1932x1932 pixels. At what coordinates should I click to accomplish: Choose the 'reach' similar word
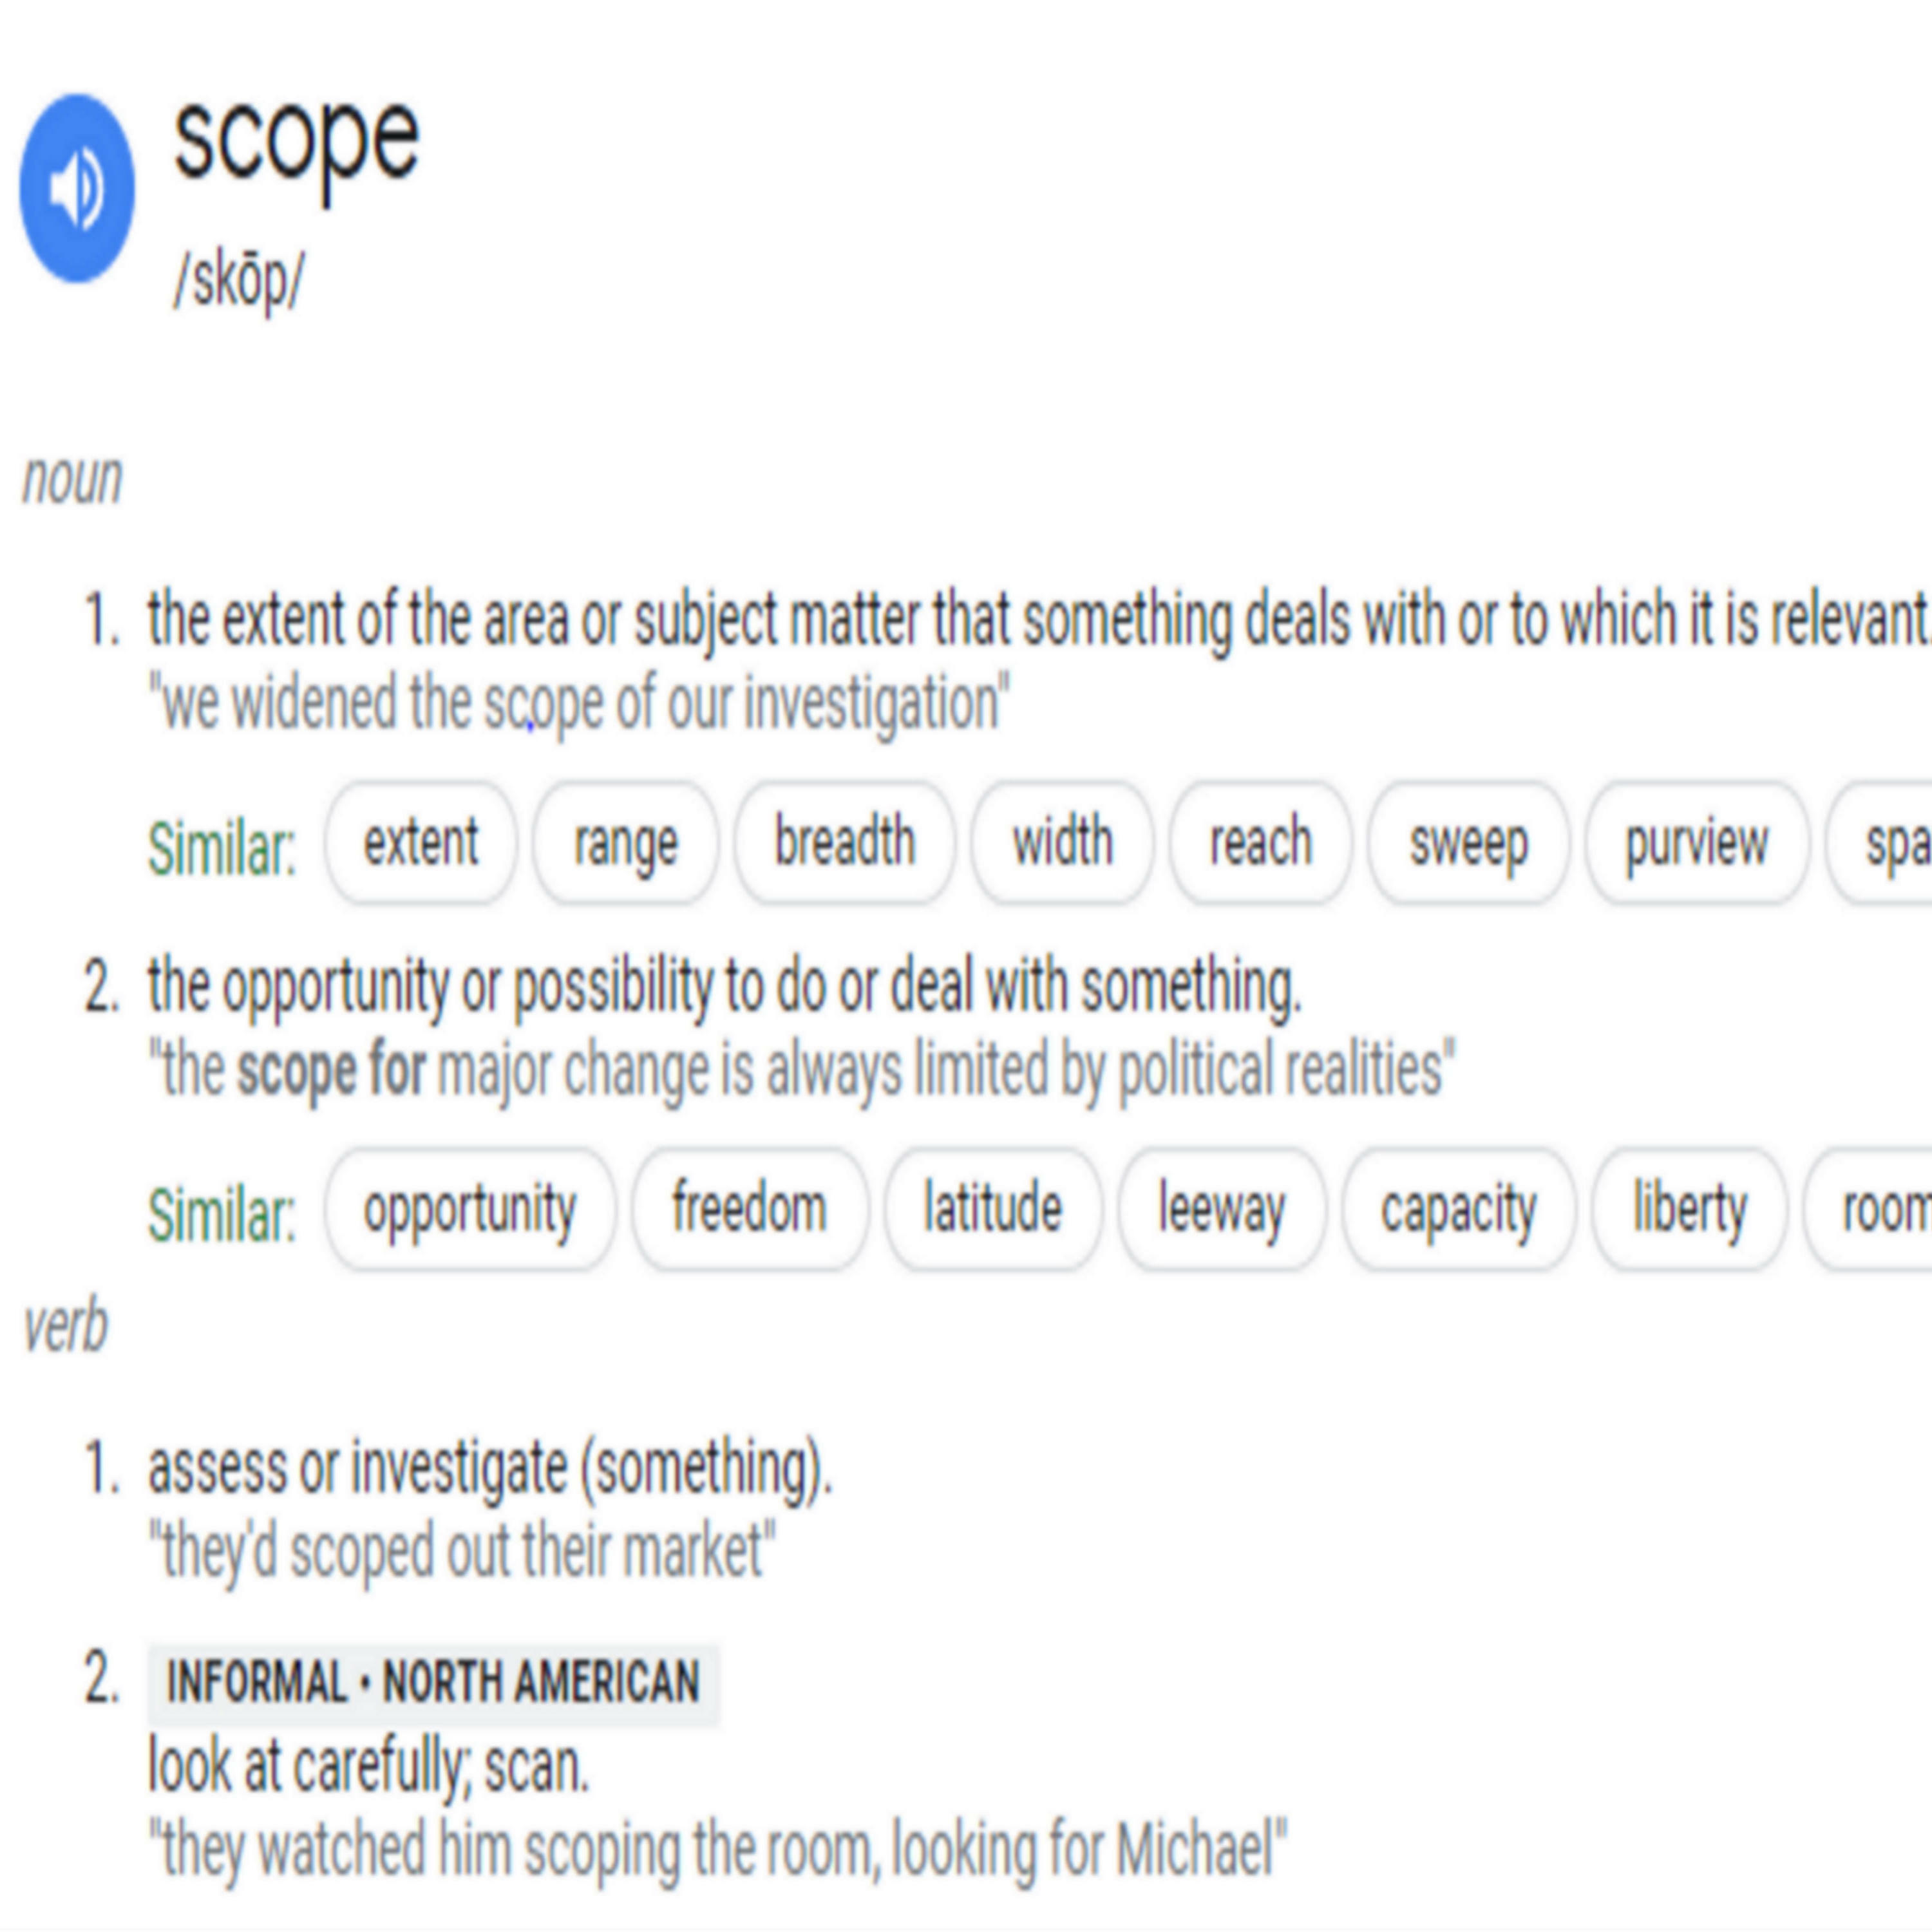1261,843
